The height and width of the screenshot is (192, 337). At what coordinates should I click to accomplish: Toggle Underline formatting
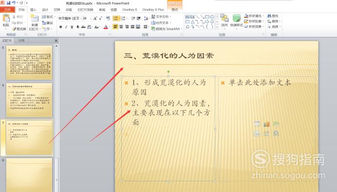(x=72, y=27)
